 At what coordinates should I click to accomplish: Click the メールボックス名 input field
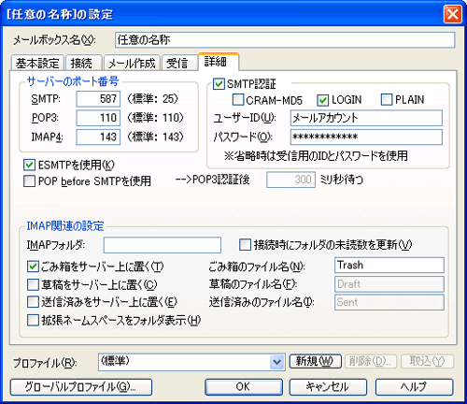click(285, 40)
